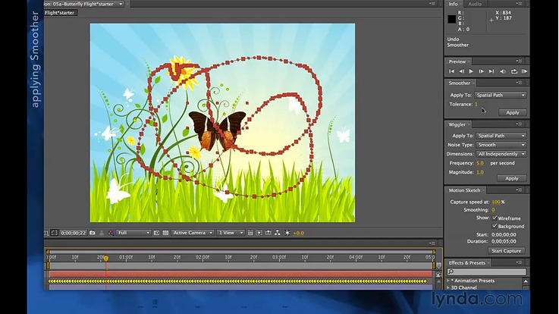The height and width of the screenshot is (314, 559).
Task: Select the Preview panel tab
Action: point(457,61)
